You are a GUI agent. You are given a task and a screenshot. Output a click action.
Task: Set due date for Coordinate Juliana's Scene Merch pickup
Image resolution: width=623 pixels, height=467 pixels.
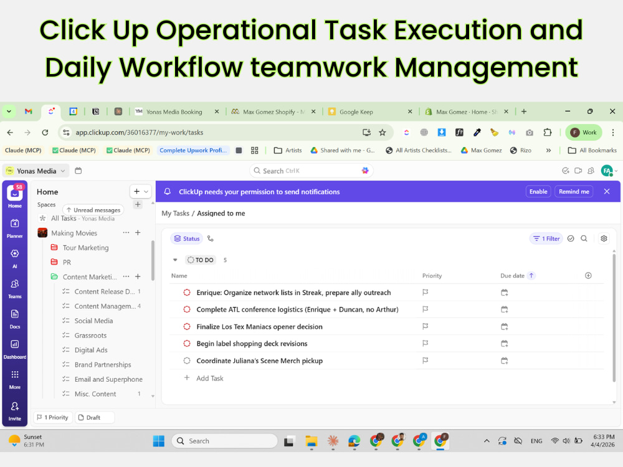tap(504, 361)
